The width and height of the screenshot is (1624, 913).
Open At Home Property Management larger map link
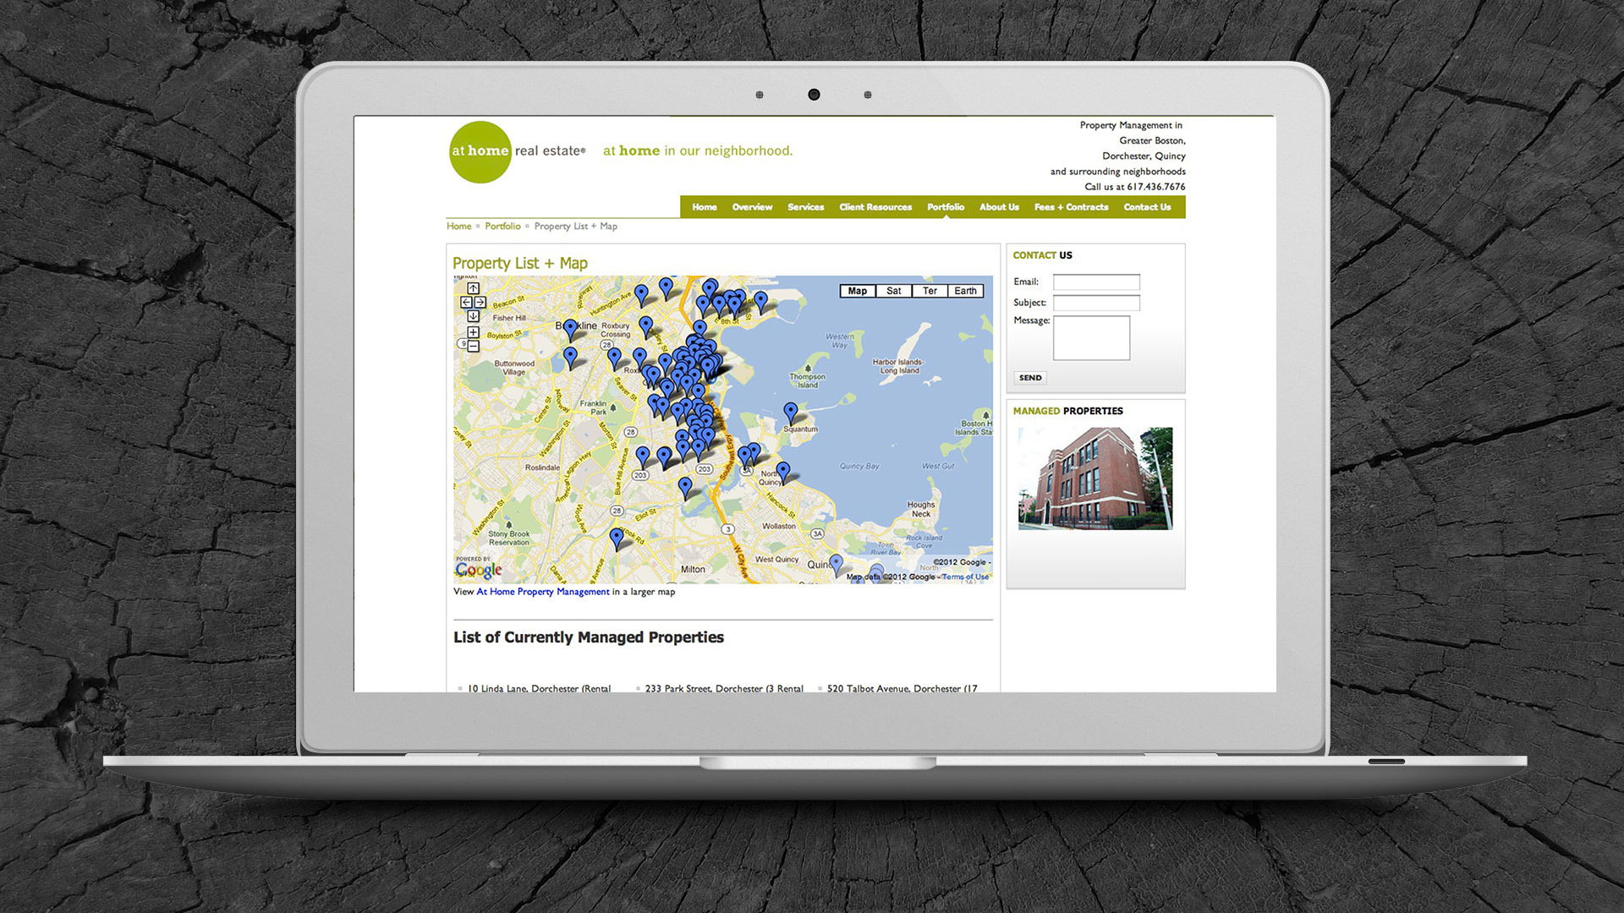pyautogui.click(x=542, y=592)
